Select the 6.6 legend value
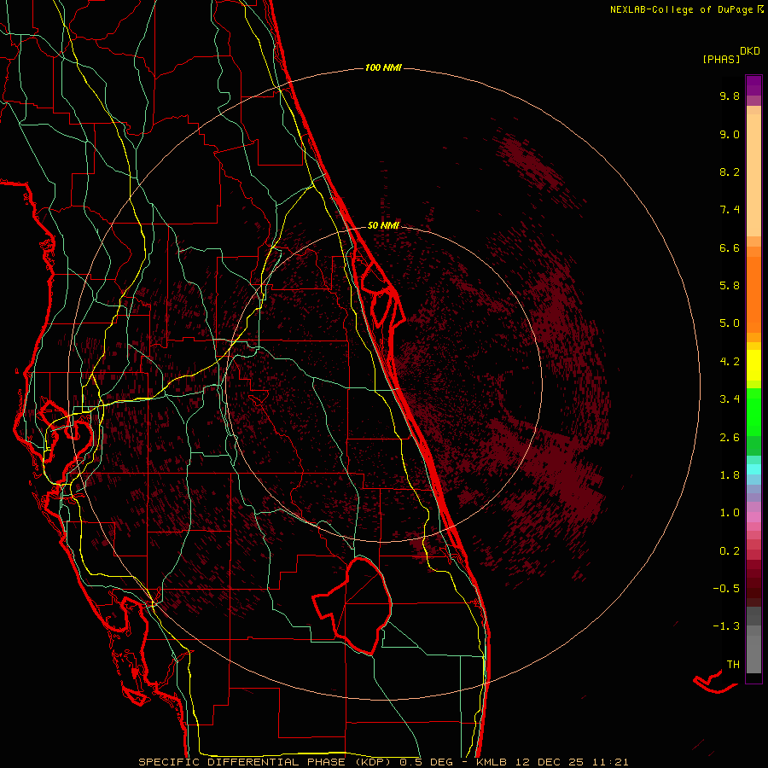Viewport: 768px width, 768px height. [x=730, y=247]
